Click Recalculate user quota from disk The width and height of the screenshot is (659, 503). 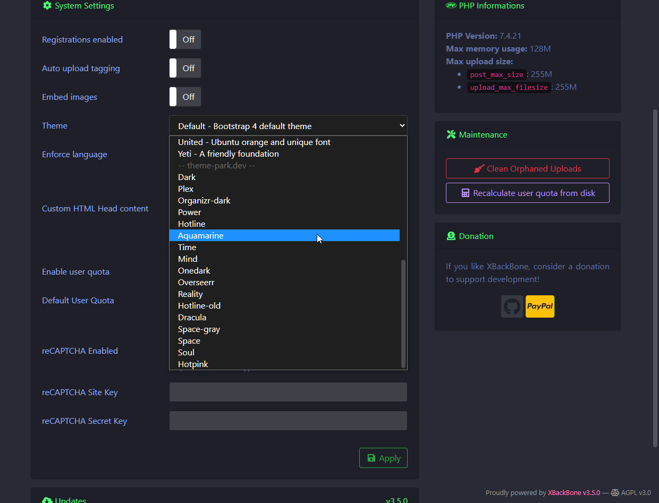coord(527,193)
